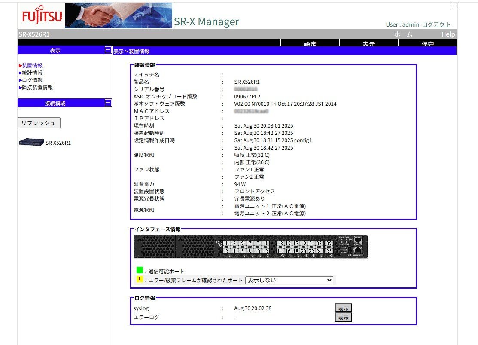
Task: Open the 隣接装置情報 sidebar link
Action: click(37, 88)
